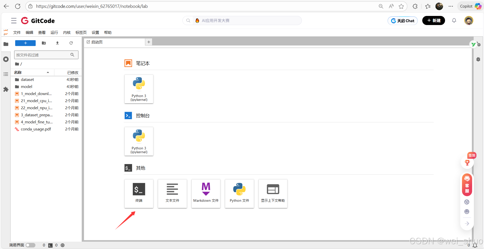
Task: Open the 设置 menu
Action: coord(95,32)
